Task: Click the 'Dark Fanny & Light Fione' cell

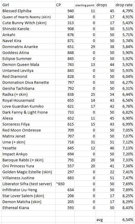Action: [x=28, y=112]
